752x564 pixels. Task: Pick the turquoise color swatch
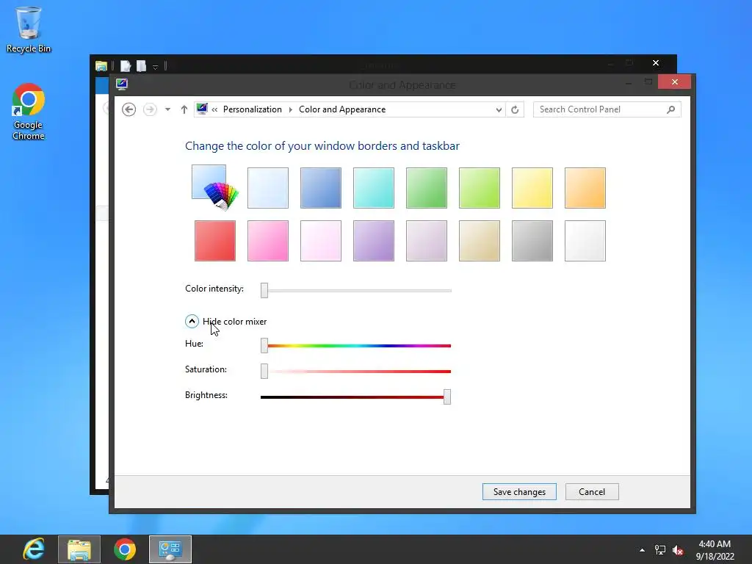(374, 188)
